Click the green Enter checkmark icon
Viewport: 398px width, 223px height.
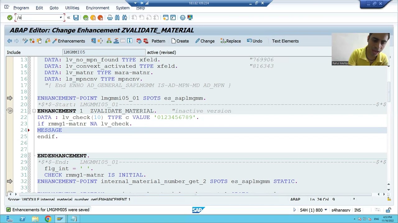coord(10,18)
